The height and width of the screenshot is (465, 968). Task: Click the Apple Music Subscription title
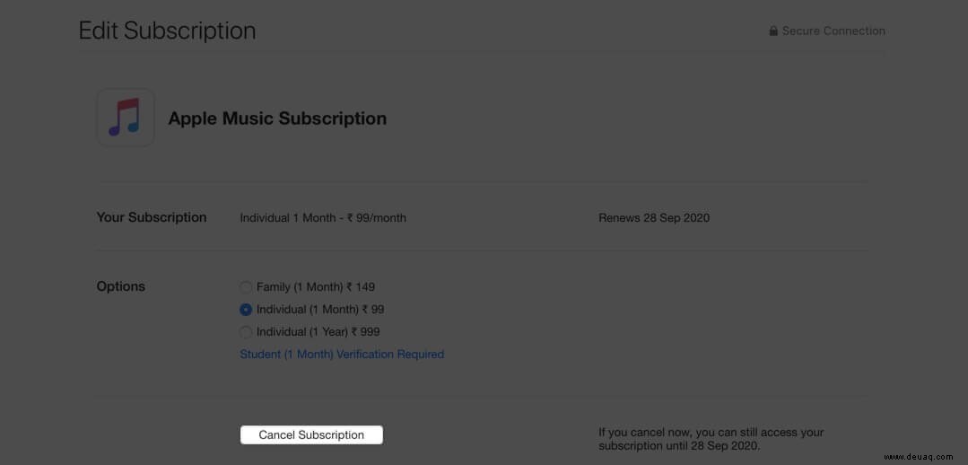click(277, 118)
